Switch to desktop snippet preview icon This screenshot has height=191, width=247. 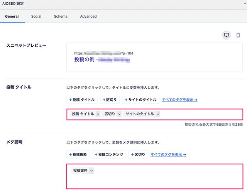[227, 35]
